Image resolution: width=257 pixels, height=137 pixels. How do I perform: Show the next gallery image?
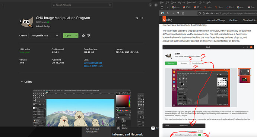[x=140, y=117]
